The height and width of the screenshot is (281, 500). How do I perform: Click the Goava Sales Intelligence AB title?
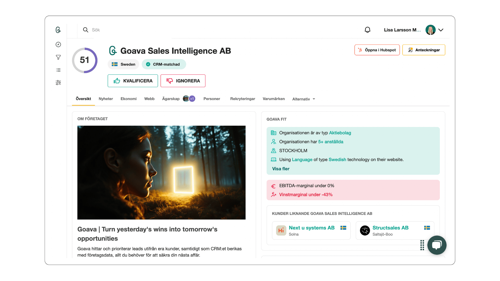[x=176, y=51]
